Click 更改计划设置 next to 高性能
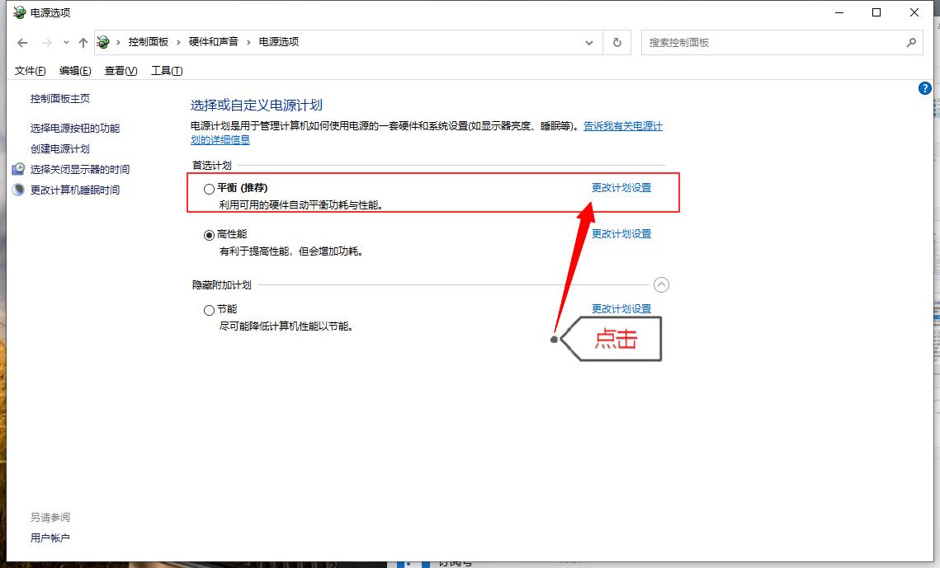The width and height of the screenshot is (940, 568). (x=620, y=233)
